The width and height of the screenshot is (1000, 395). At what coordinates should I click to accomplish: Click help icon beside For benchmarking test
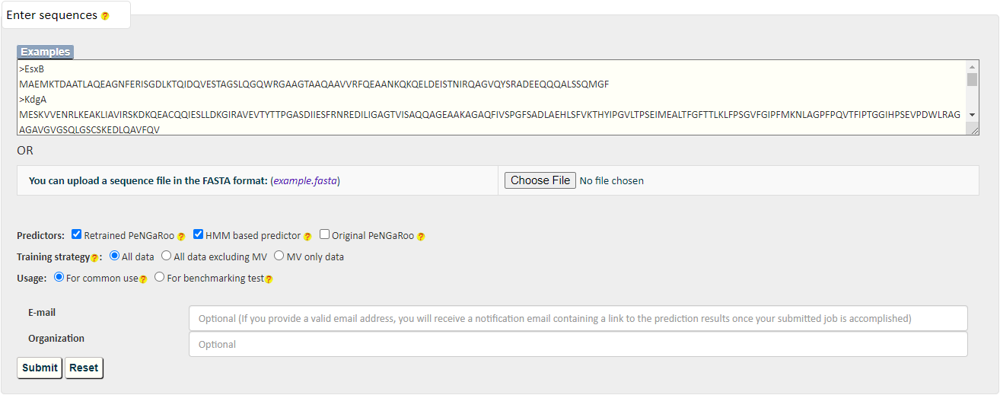pyautogui.click(x=269, y=279)
